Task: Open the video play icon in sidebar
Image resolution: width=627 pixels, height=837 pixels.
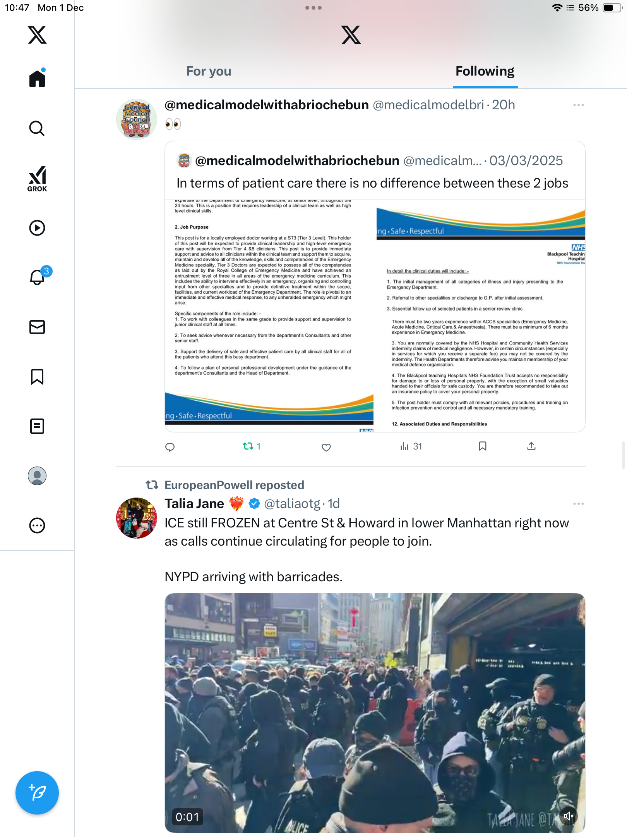Action: click(37, 228)
